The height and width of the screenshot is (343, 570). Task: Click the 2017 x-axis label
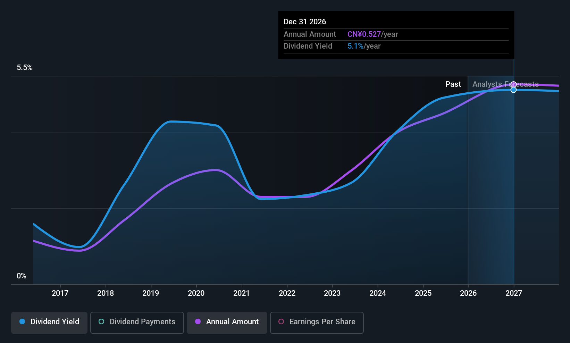click(x=60, y=293)
